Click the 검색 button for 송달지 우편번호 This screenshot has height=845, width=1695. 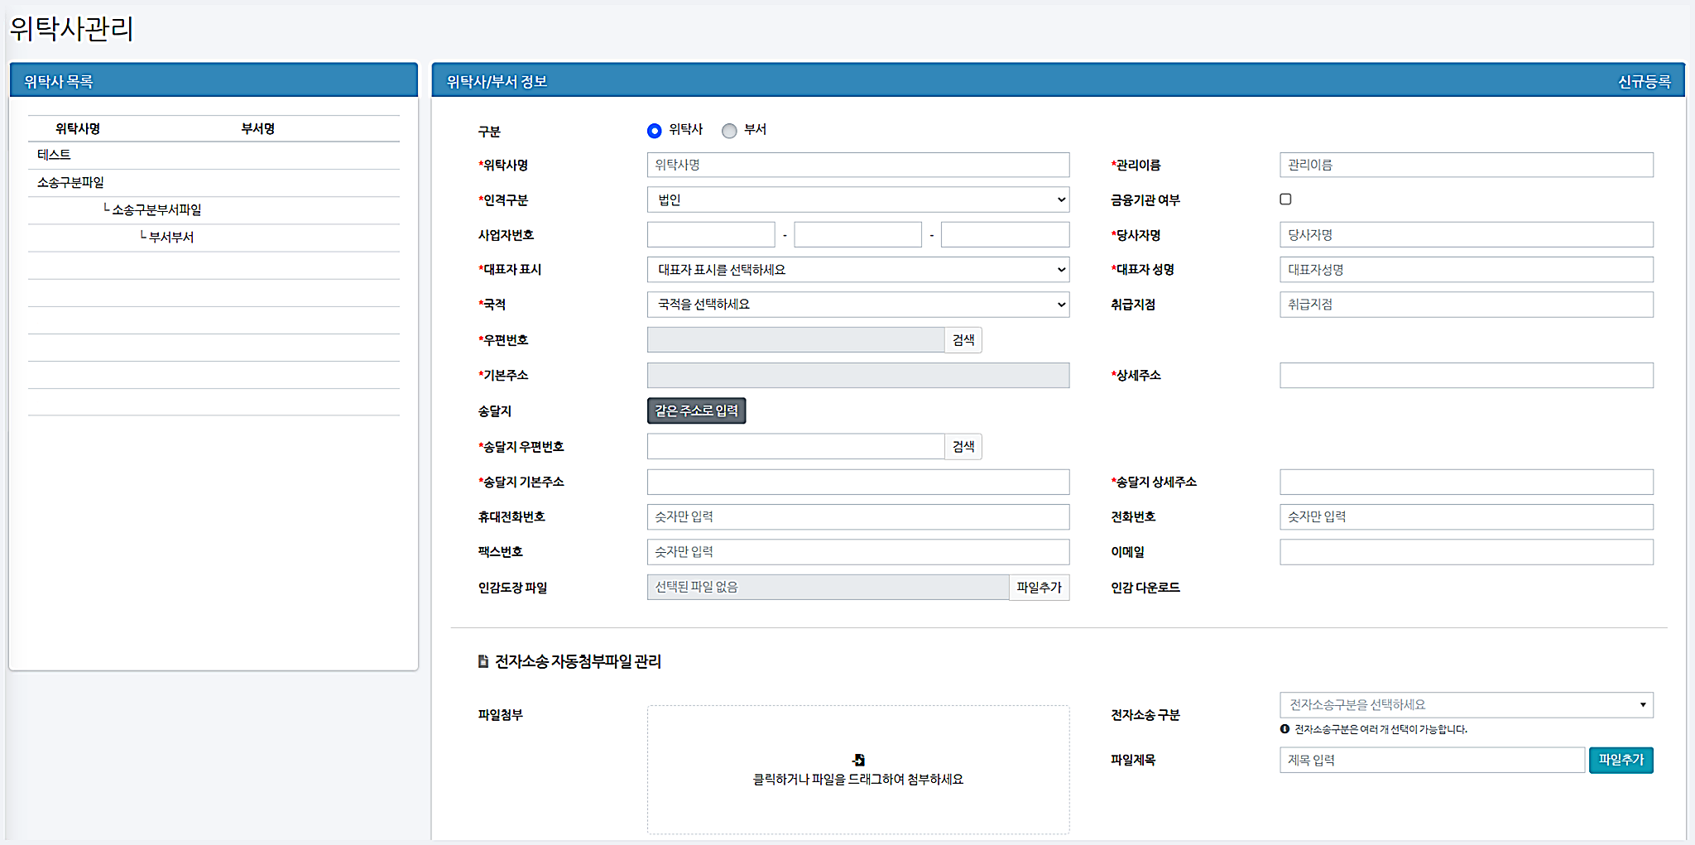pyautogui.click(x=963, y=446)
